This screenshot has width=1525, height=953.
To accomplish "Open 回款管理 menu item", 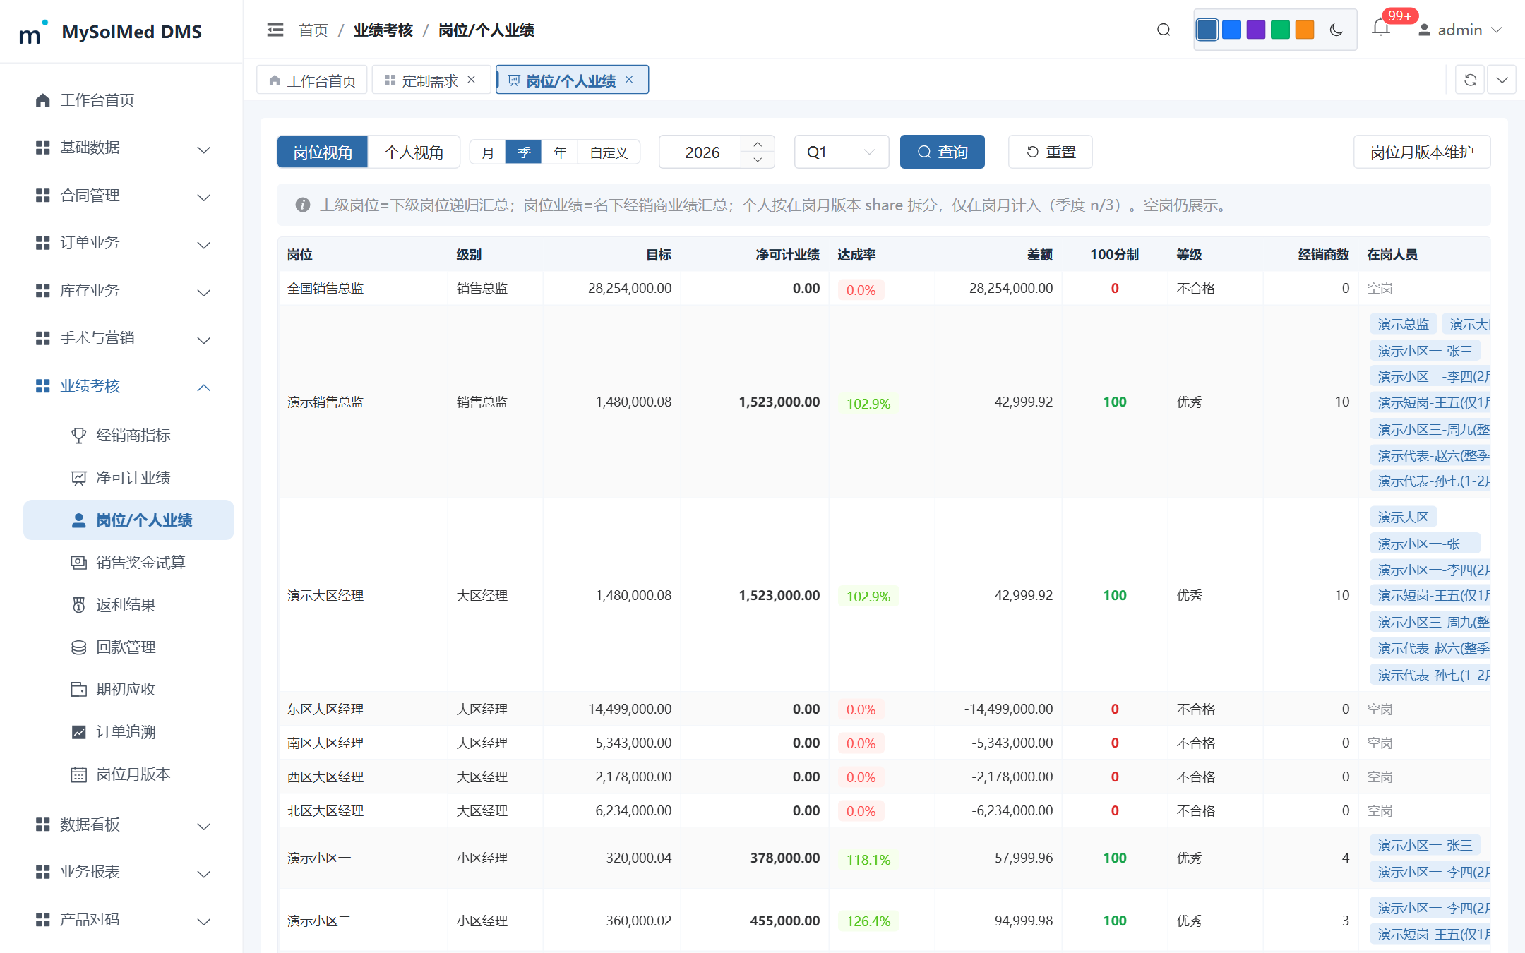I will 128,647.
